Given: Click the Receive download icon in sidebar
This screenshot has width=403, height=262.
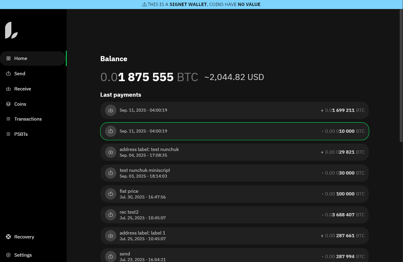Looking at the screenshot, I should pos(8,89).
